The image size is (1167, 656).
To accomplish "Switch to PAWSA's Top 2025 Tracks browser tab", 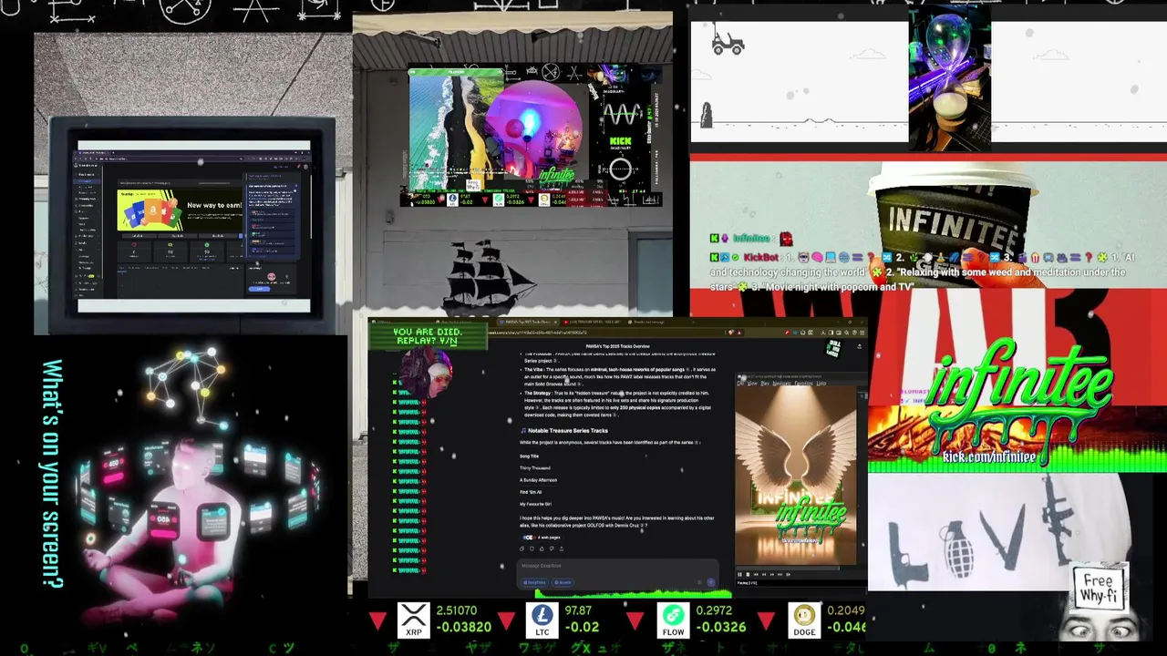I will 527,322.
